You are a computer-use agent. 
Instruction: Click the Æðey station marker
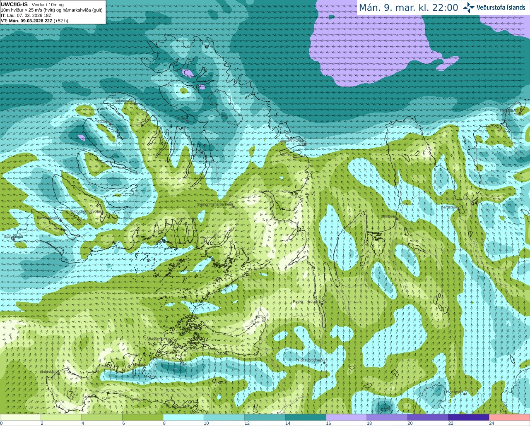click(x=187, y=122)
